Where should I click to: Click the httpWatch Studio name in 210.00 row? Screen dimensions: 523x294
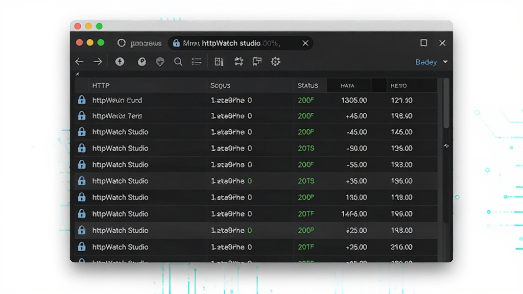[x=120, y=247]
